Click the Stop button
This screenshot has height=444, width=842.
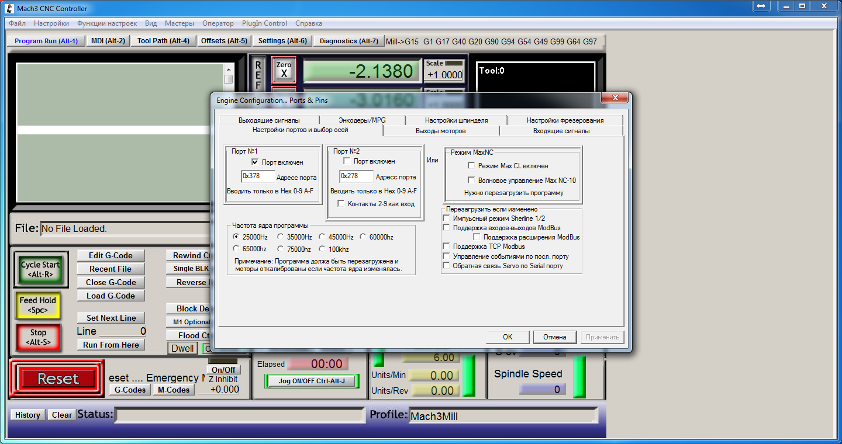click(x=38, y=337)
